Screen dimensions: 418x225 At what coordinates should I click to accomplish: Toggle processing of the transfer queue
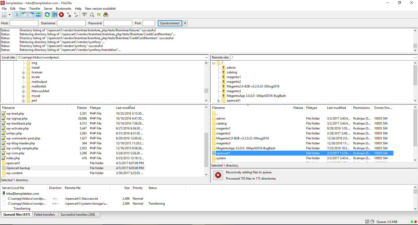[x=55, y=15]
